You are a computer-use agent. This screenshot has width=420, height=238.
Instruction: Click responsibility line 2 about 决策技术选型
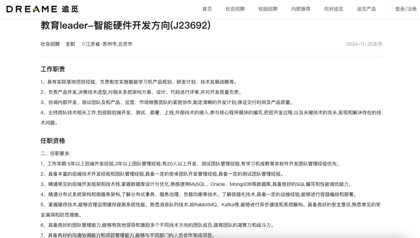click(x=142, y=92)
